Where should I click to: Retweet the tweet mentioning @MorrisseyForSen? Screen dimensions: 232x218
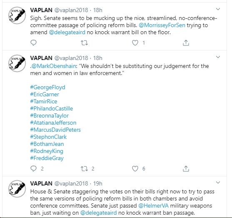point(84,43)
